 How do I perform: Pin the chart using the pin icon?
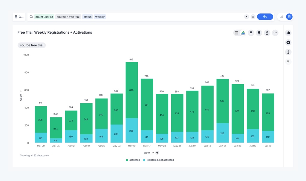(251, 33)
